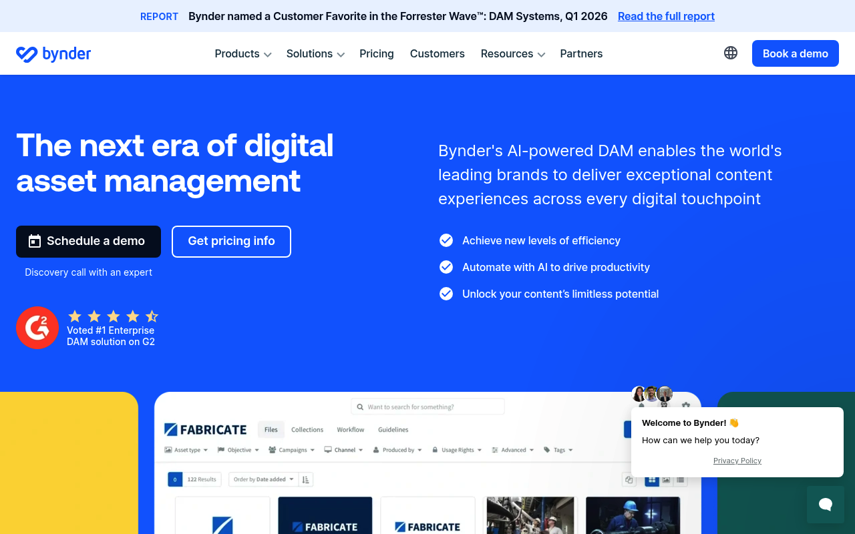Screen dimensions: 855x534
Task: Switch to image view in the mockup
Action: click(x=666, y=479)
